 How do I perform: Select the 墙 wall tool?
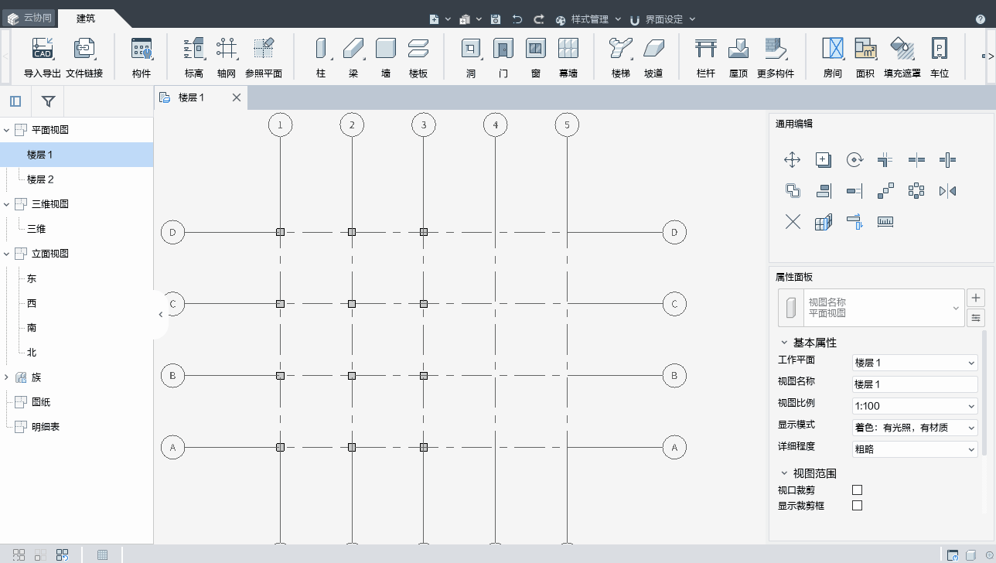[x=386, y=56]
